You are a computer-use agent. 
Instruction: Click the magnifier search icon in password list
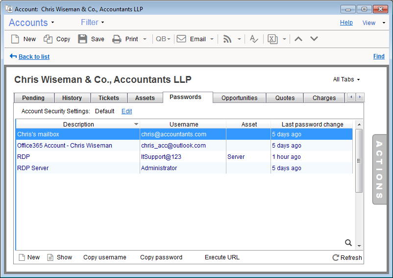348,243
